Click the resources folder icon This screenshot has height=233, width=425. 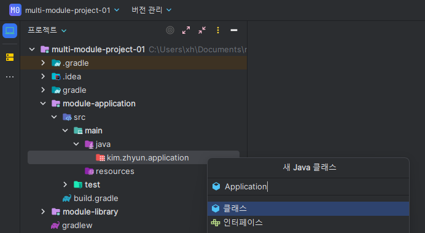(89, 171)
